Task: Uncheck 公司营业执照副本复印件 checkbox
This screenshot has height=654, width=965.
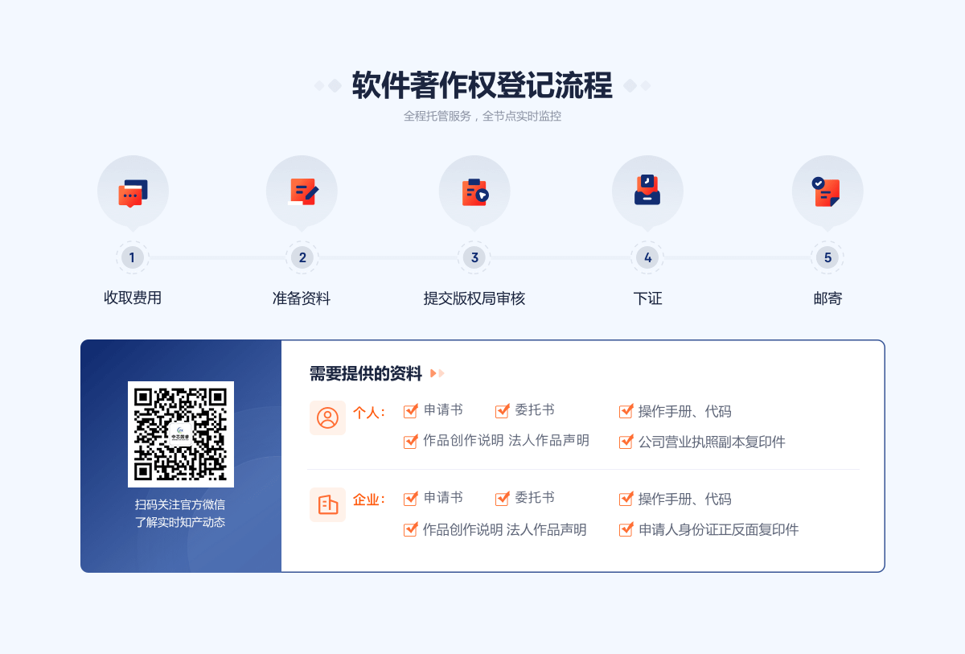Action: tap(626, 442)
